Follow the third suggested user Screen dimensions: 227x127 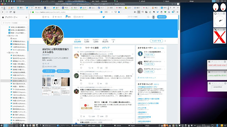pyautogui.click(x=149, y=72)
